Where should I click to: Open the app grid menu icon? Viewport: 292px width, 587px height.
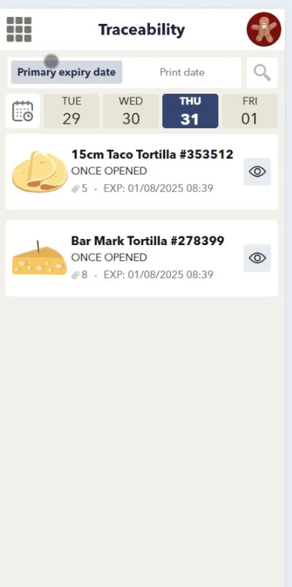pyautogui.click(x=19, y=29)
